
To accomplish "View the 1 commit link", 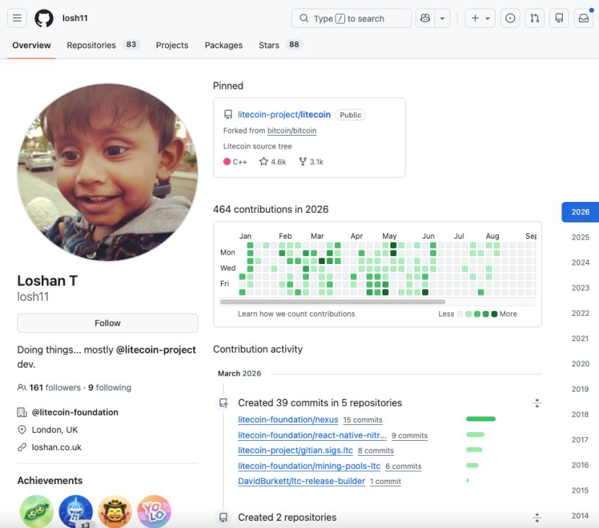I will 385,481.
